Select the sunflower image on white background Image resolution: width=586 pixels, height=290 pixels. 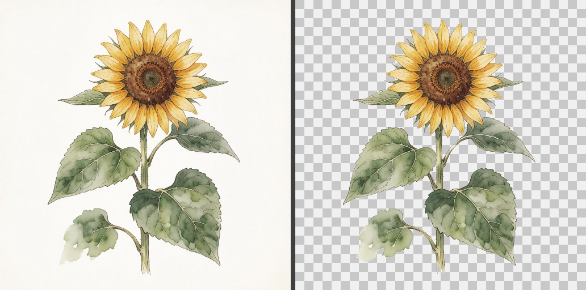coord(145,145)
